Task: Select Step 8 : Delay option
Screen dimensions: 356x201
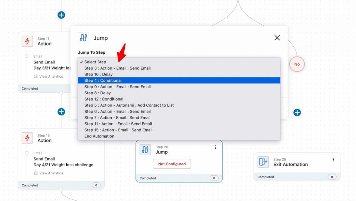Action: (179, 93)
